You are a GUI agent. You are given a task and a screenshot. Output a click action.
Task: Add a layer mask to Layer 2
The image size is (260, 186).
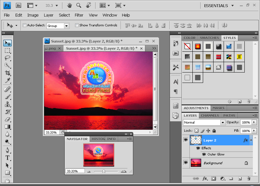click(x=214, y=179)
